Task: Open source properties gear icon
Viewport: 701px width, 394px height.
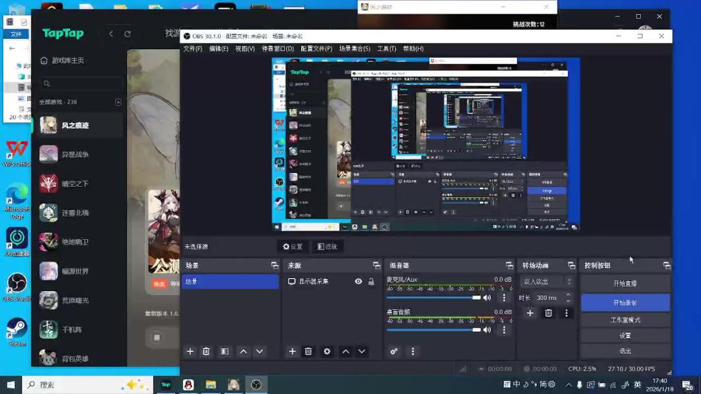Action: pyautogui.click(x=326, y=352)
